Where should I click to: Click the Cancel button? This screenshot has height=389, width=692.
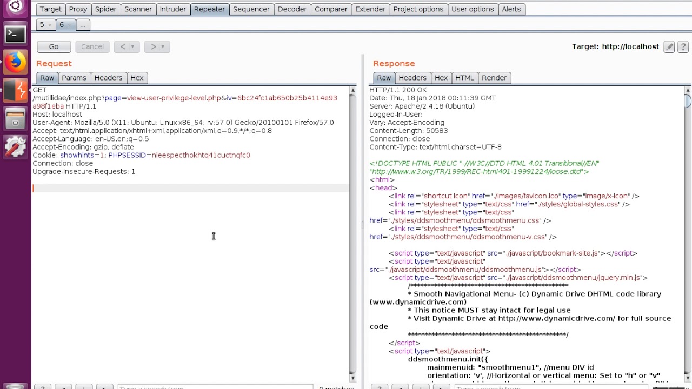(92, 46)
